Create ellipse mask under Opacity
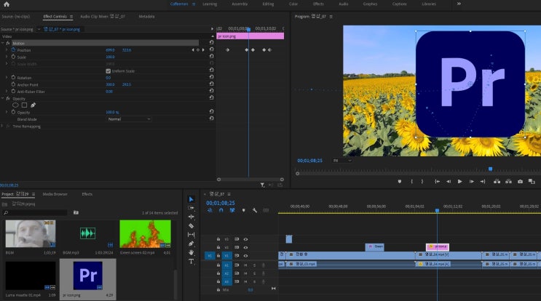This screenshot has height=301, width=541. tap(15, 105)
